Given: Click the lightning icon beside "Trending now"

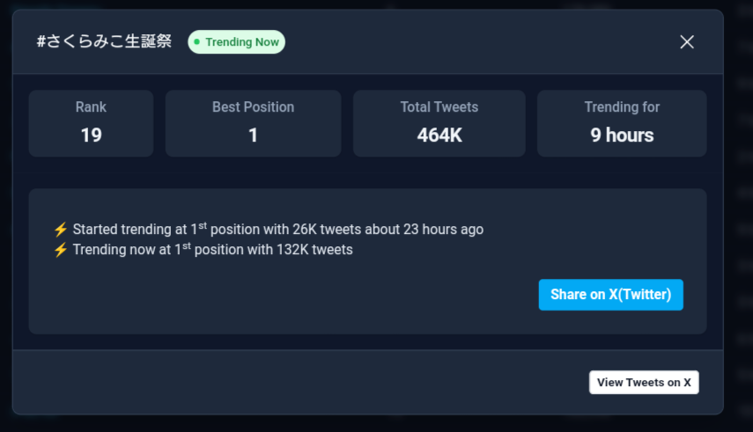Looking at the screenshot, I should click(x=61, y=250).
